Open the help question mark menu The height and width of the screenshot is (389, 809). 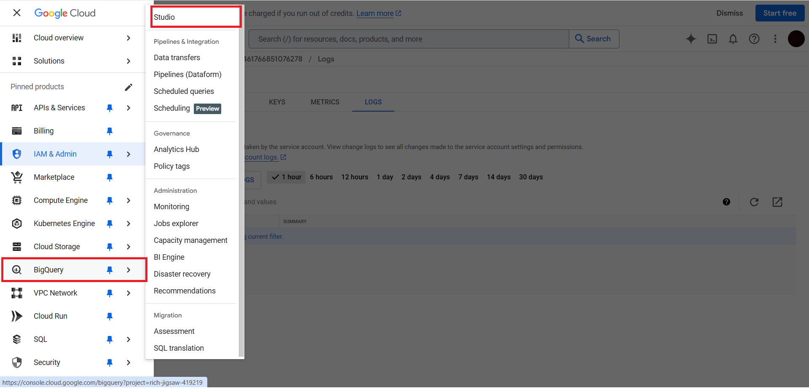pos(754,39)
